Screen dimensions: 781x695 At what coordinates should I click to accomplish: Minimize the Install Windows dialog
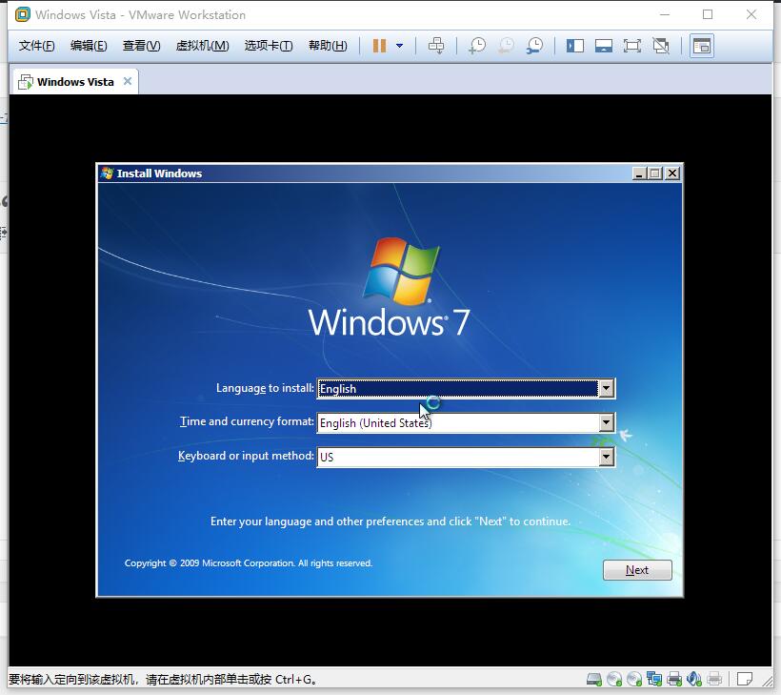[639, 173]
